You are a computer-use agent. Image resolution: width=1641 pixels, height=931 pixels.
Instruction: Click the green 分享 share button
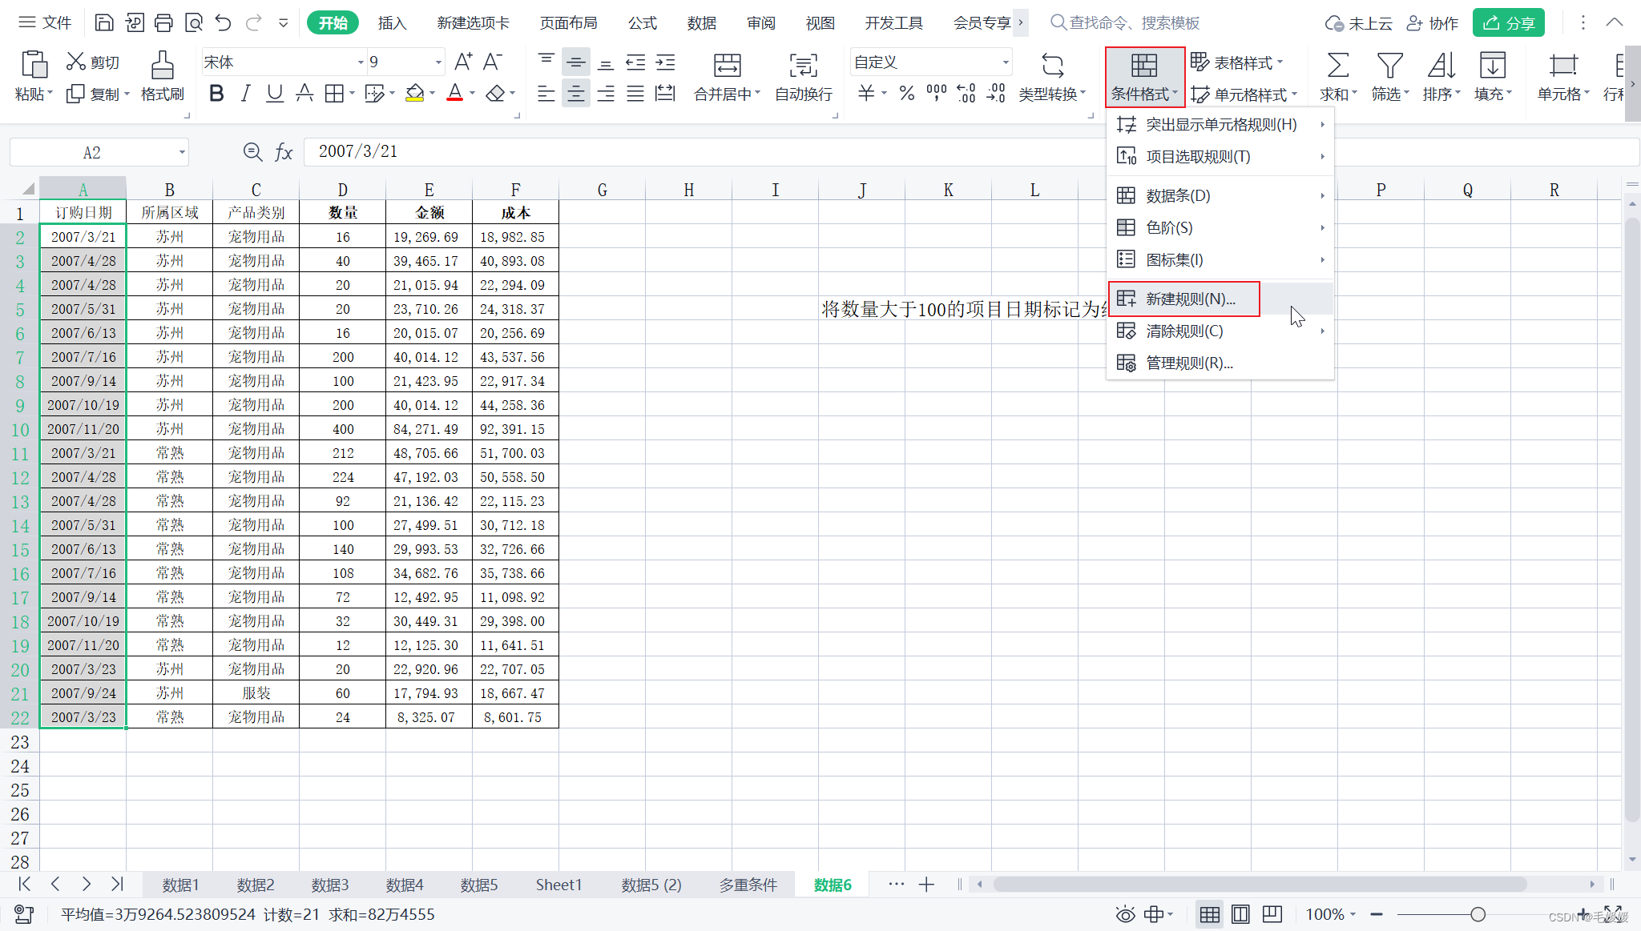pos(1508,23)
